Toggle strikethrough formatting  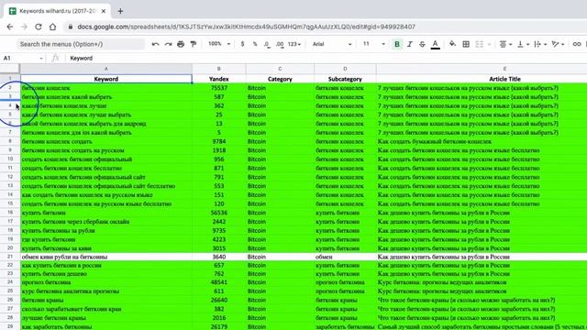[x=422, y=44]
